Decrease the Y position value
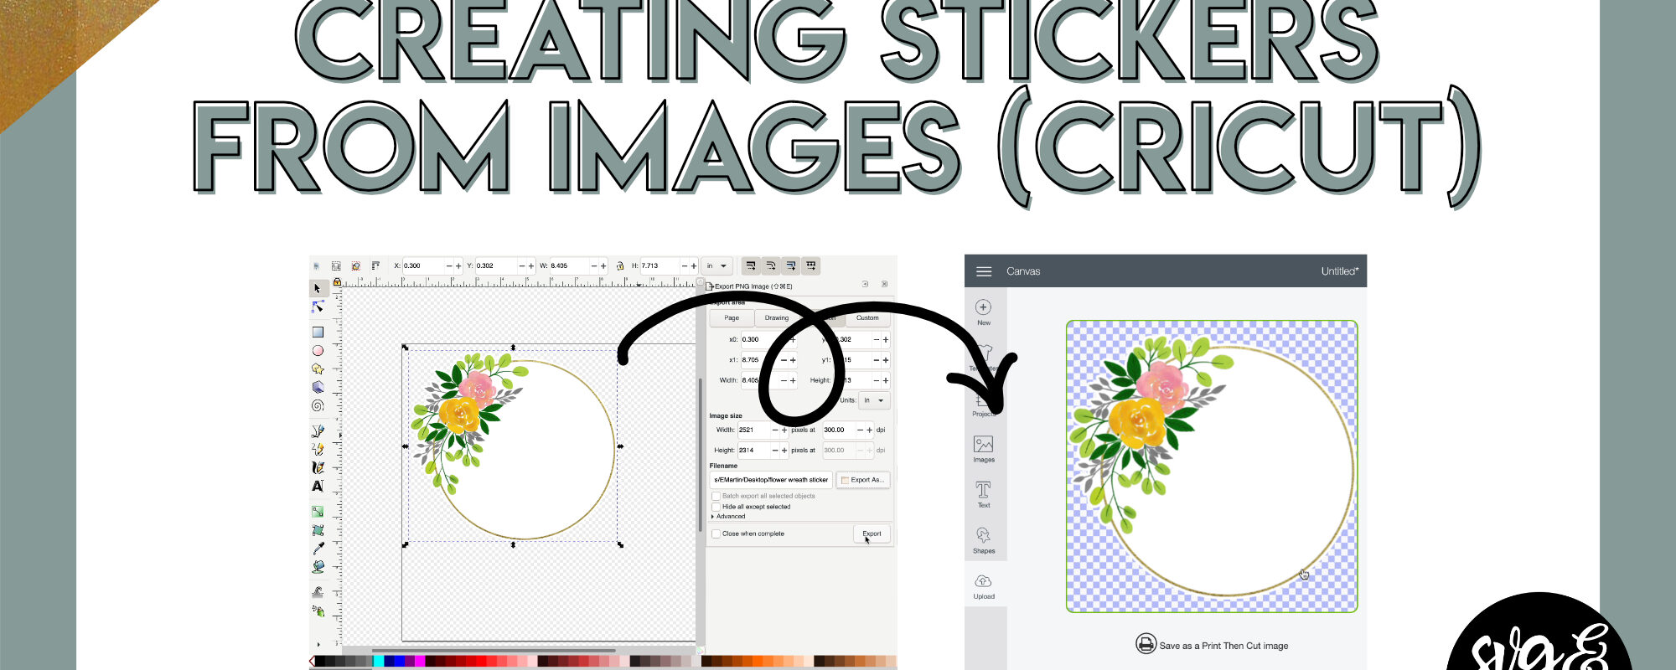1676x670 pixels. 522,265
